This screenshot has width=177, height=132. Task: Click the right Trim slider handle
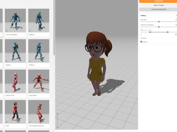[167, 32]
